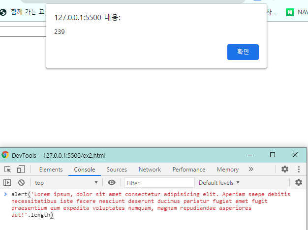308x230 pixels.
Task: Click the 127.0.0.1:5500 내용: dialog title
Action: point(87,18)
